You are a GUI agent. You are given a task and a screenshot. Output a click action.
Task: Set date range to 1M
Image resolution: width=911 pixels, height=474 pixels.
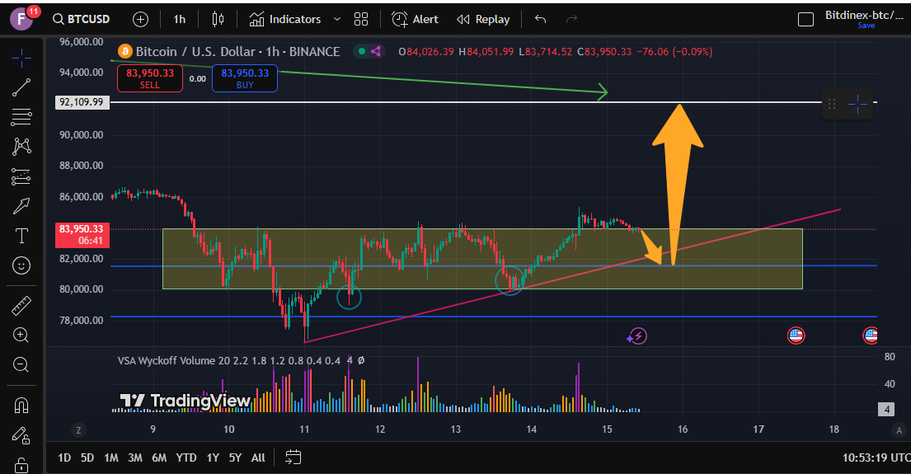tap(111, 458)
